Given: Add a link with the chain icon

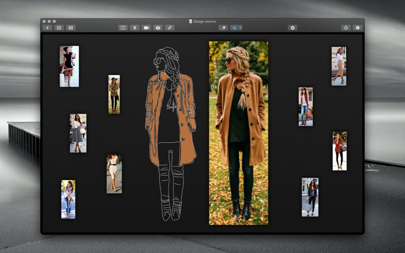Looking at the screenshot, I should (x=170, y=28).
